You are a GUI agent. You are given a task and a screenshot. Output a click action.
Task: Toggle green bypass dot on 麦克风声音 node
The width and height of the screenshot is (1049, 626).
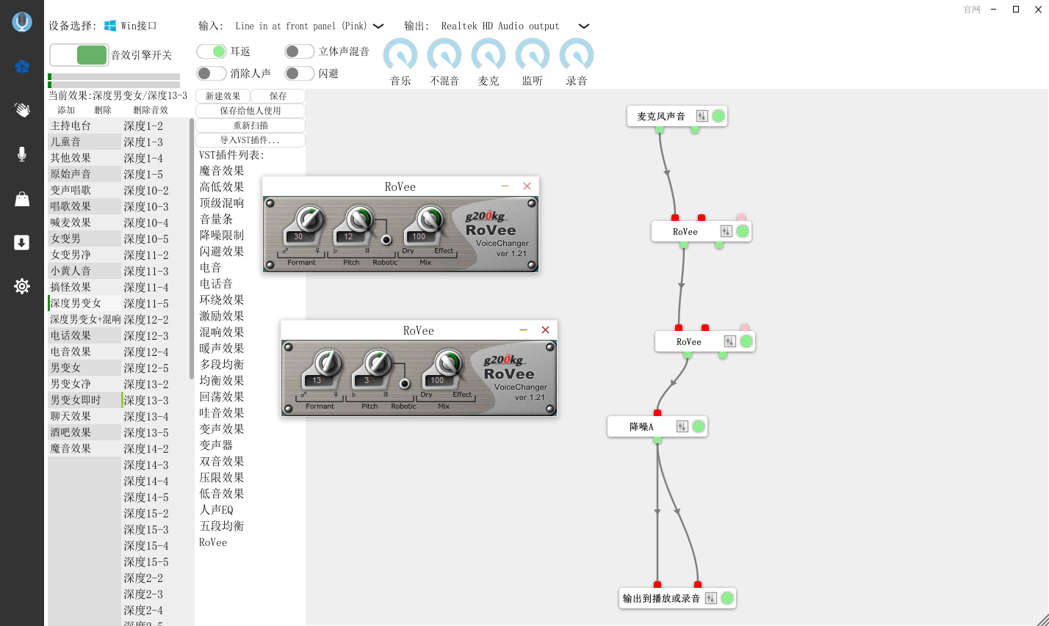[x=718, y=116]
